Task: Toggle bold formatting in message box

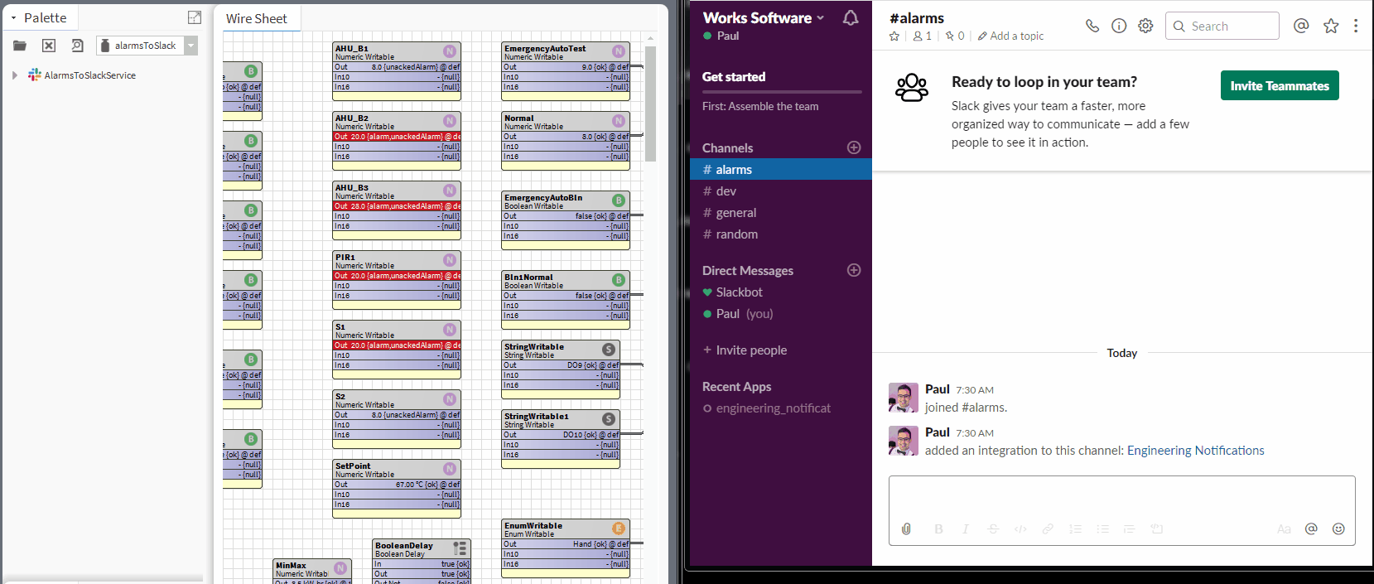Action: pos(938,528)
